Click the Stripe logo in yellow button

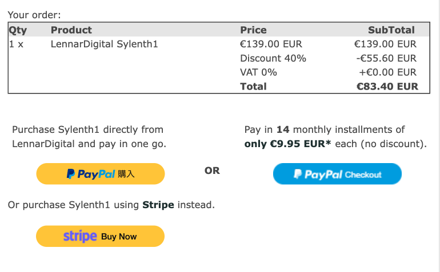(x=80, y=236)
